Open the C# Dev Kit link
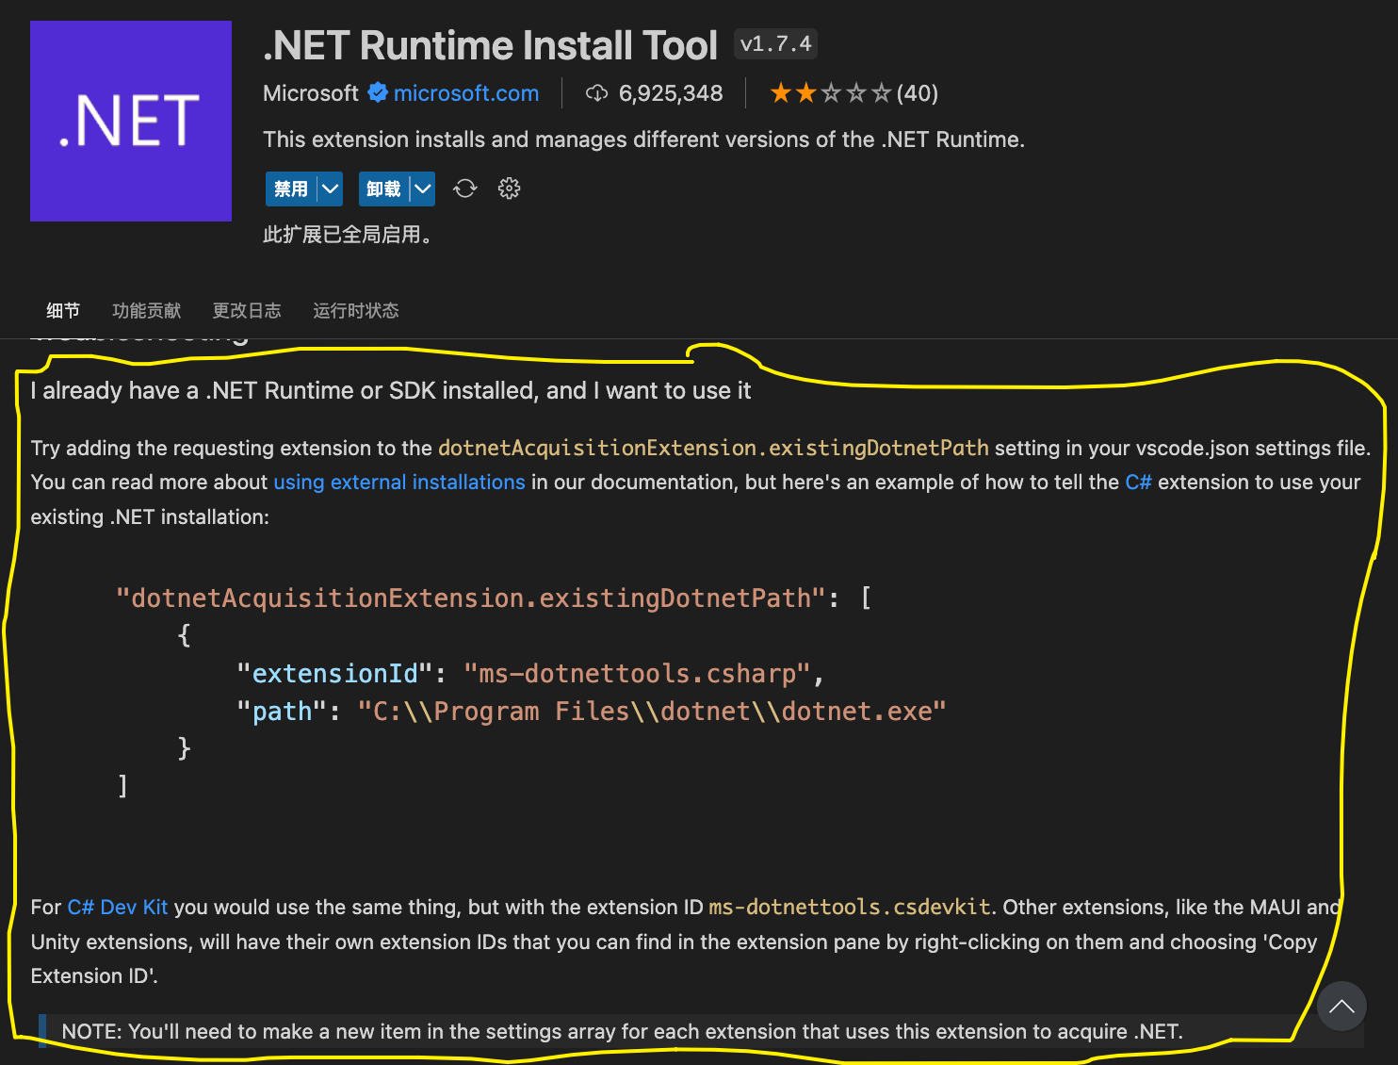Viewport: 1398px width, 1065px height. click(x=118, y=907)
